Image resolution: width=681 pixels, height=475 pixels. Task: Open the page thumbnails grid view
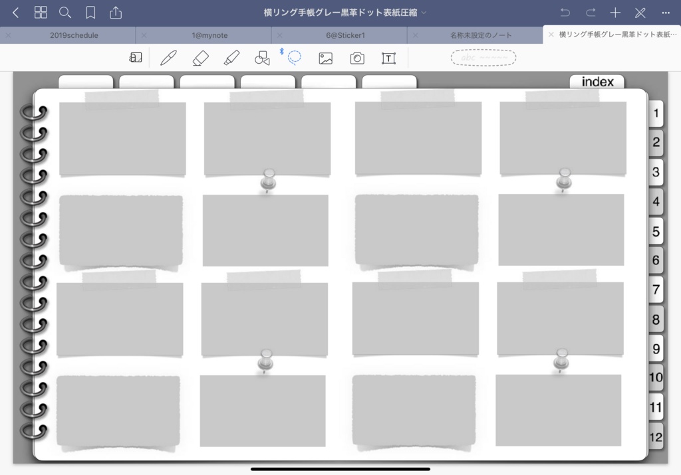[x=41, y=12]
